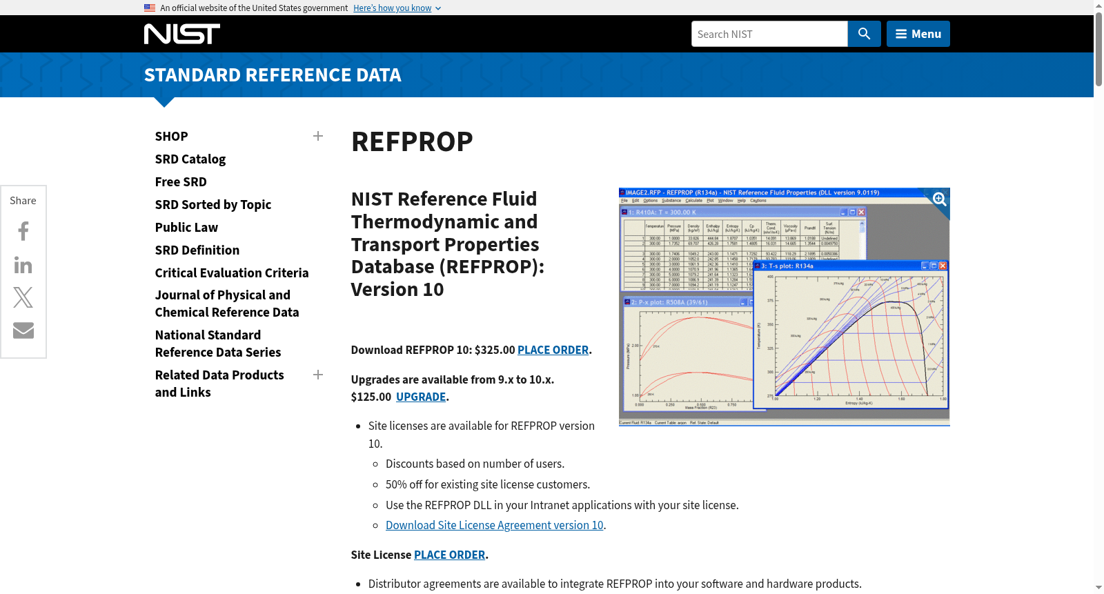Expand Related Data Products plus icon
The width and height of the screenshot is (1104, 594).
(318, 375)
